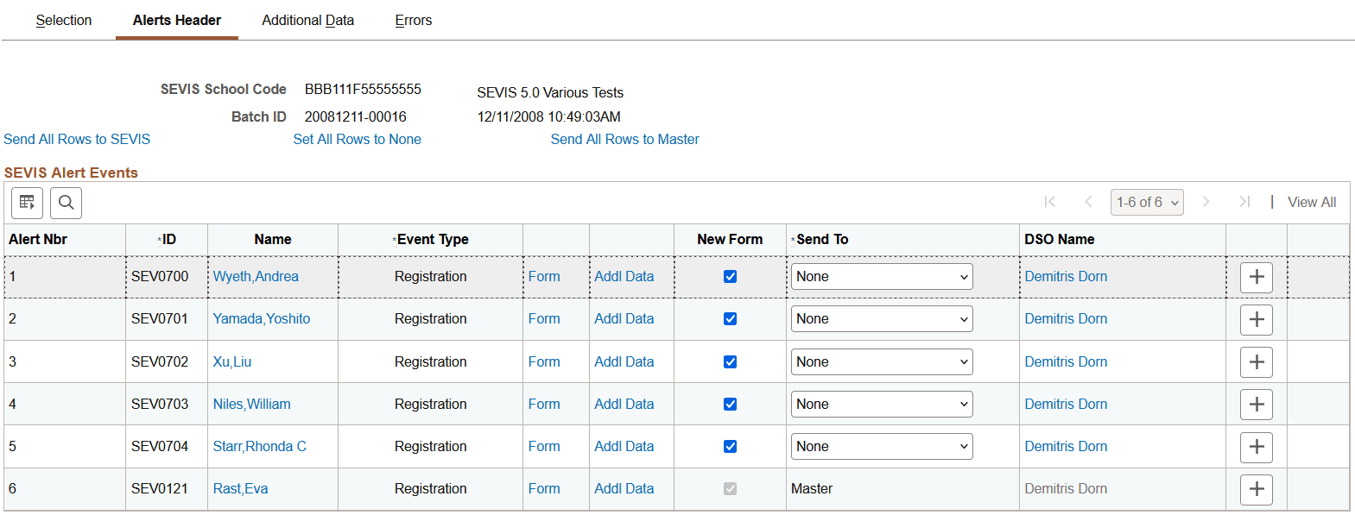Image resolution: width=1355 pixels, height=515 pixels.
Task: Open Form link for SEV0700
Action: (x=544, y=277)
